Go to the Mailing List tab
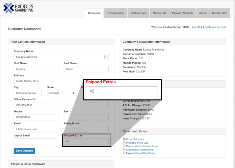The width and height of the screenshot is (235, 168). click(x=159, y=13)
